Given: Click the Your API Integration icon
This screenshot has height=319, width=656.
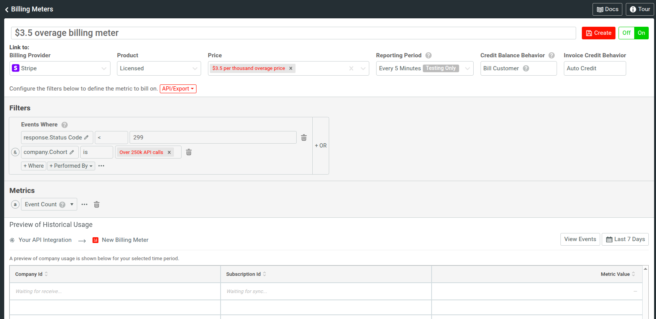Looking at the screenshot, I should (x=12, y=240).
